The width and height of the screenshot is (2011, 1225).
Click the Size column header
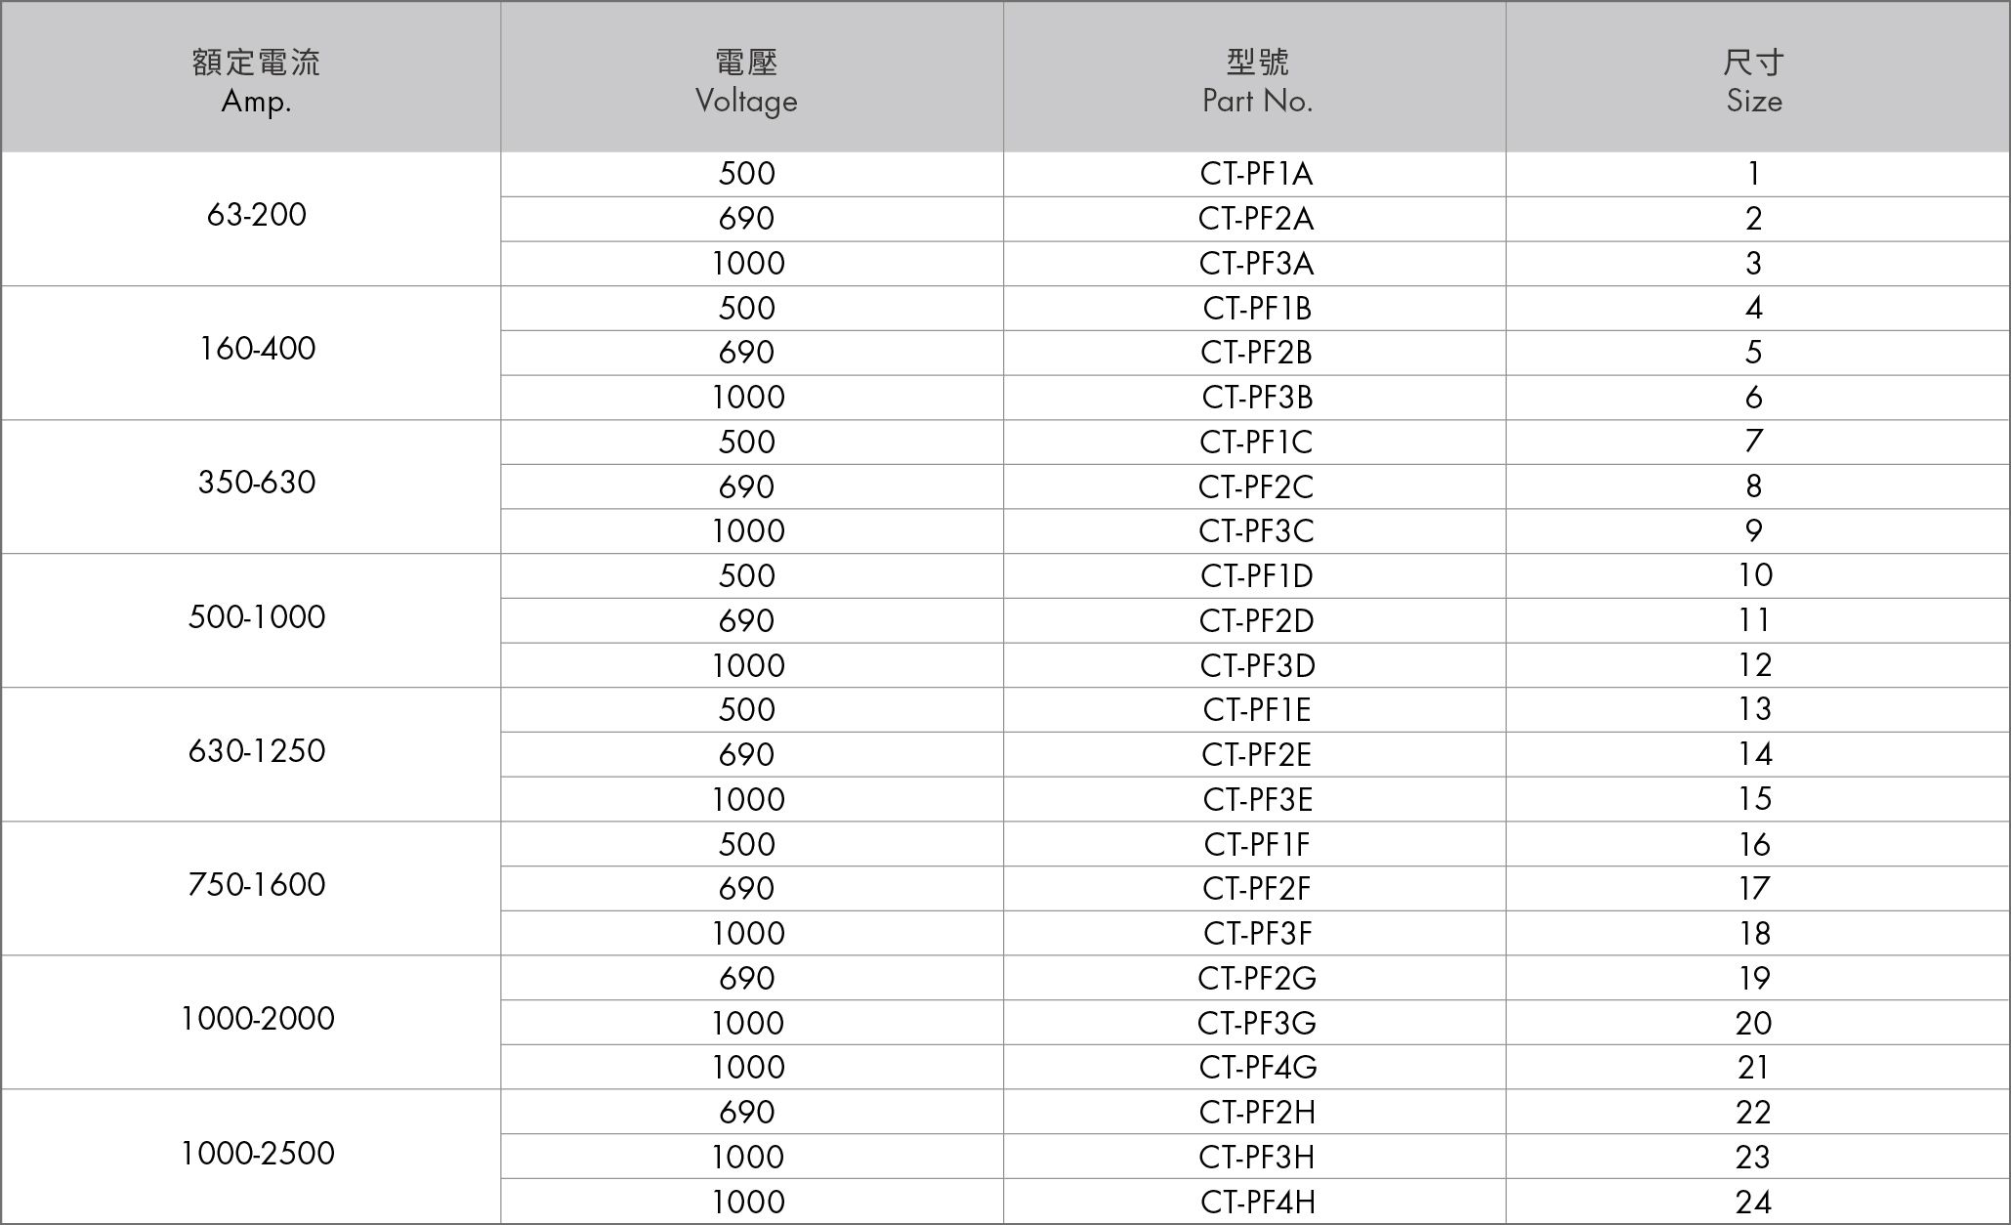tap(1757, 77)
